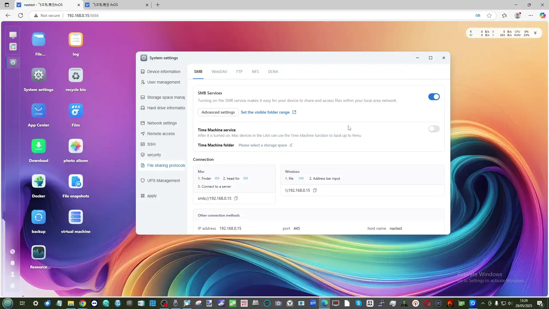Copy the smb://192.168.0.15 address
Screen dimensions: 549x309
click(236, 198)
